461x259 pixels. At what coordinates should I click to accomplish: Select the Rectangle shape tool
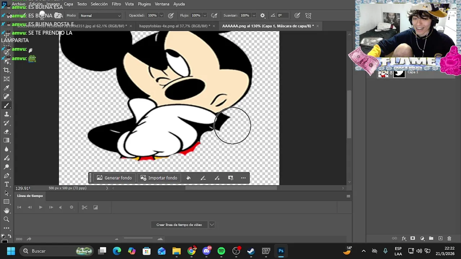[x=6, y=202]
